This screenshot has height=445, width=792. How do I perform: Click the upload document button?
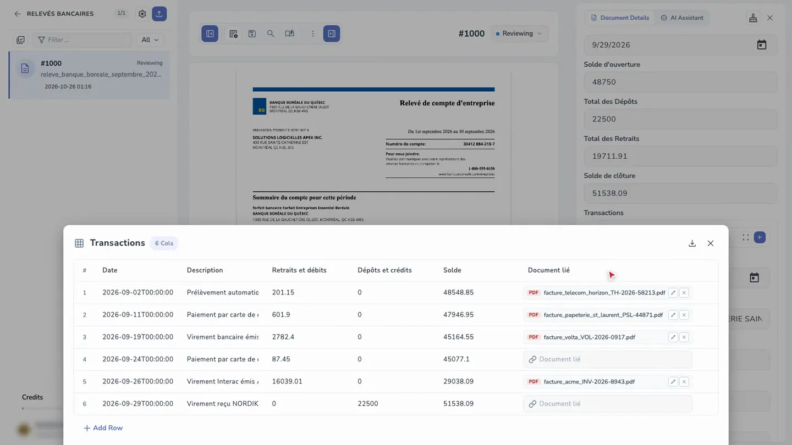coord(159,14)
